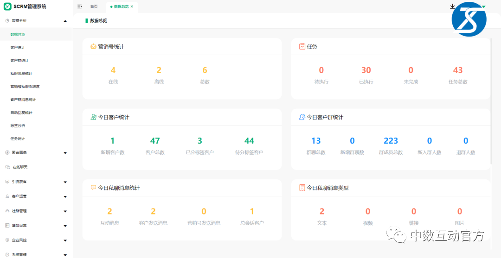Click the 今日私聊消息统计 chat bubble icon
Viewport: 501px width, 258px height.
[93, 188]
